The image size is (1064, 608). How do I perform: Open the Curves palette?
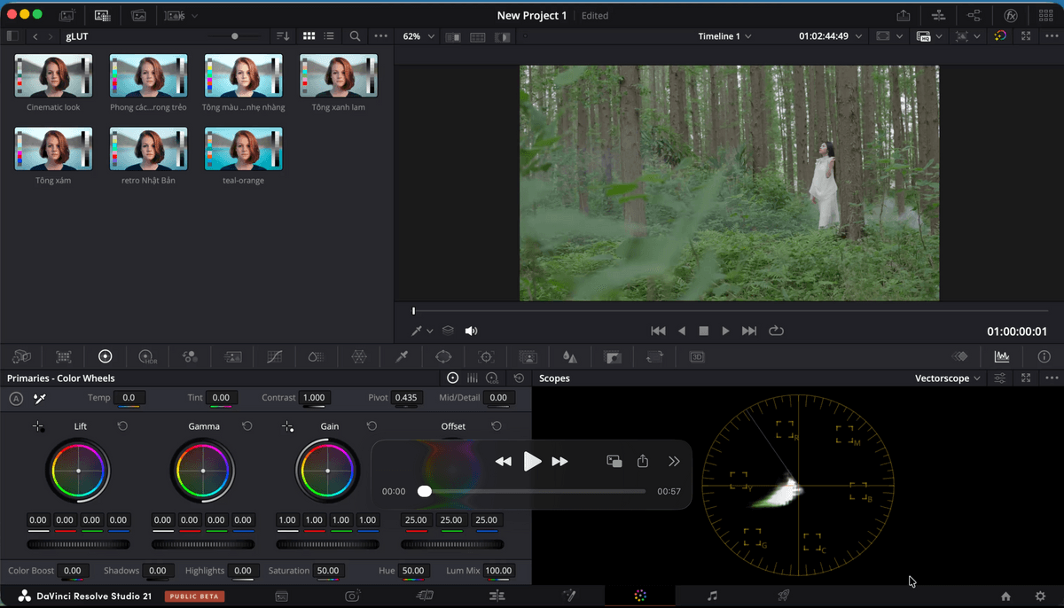point(274,356)
